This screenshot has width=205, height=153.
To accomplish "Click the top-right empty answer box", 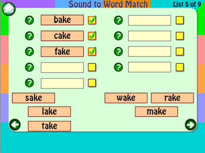I will pos(149,20).
